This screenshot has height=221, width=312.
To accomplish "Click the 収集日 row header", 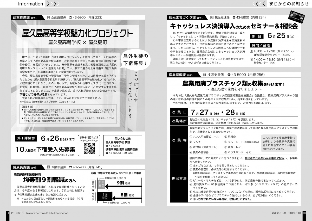I will [x=179, y=112].
